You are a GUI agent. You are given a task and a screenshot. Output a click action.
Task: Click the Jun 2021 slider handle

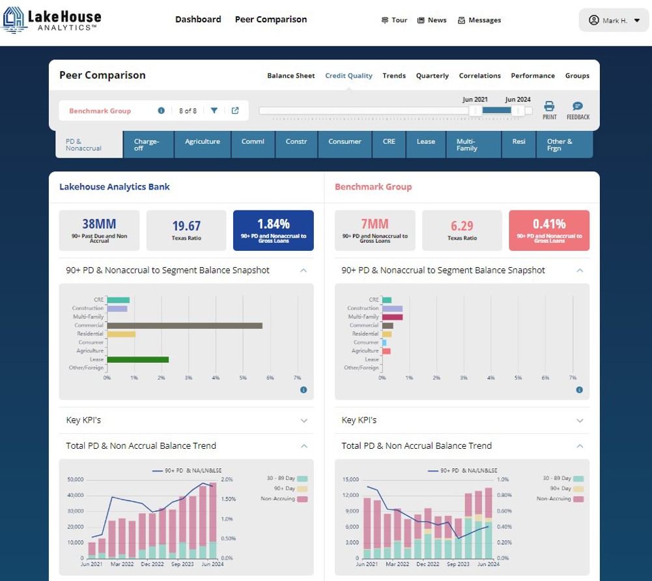pyautogui.click(x=475, y=111)
